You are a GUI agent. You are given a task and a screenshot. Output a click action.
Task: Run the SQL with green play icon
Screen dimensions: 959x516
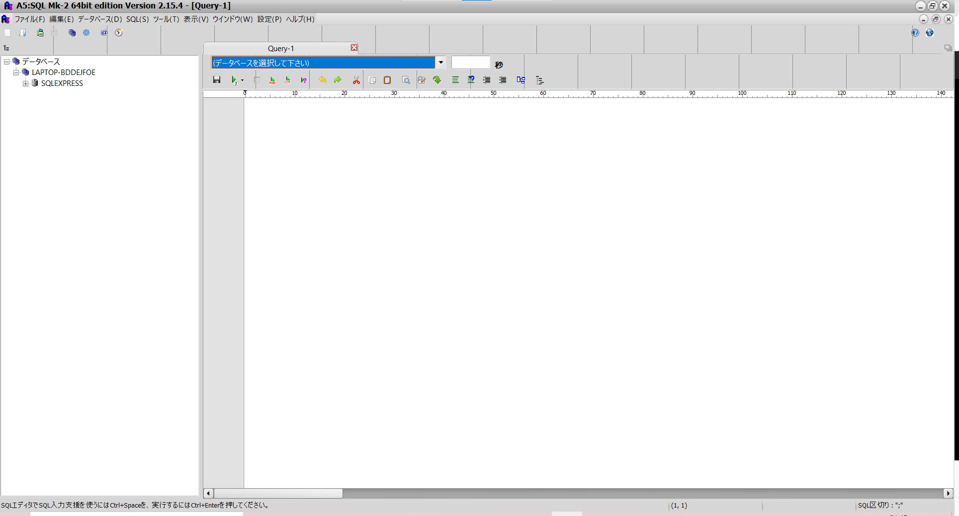pyautogui.click(x=234, y=80)
